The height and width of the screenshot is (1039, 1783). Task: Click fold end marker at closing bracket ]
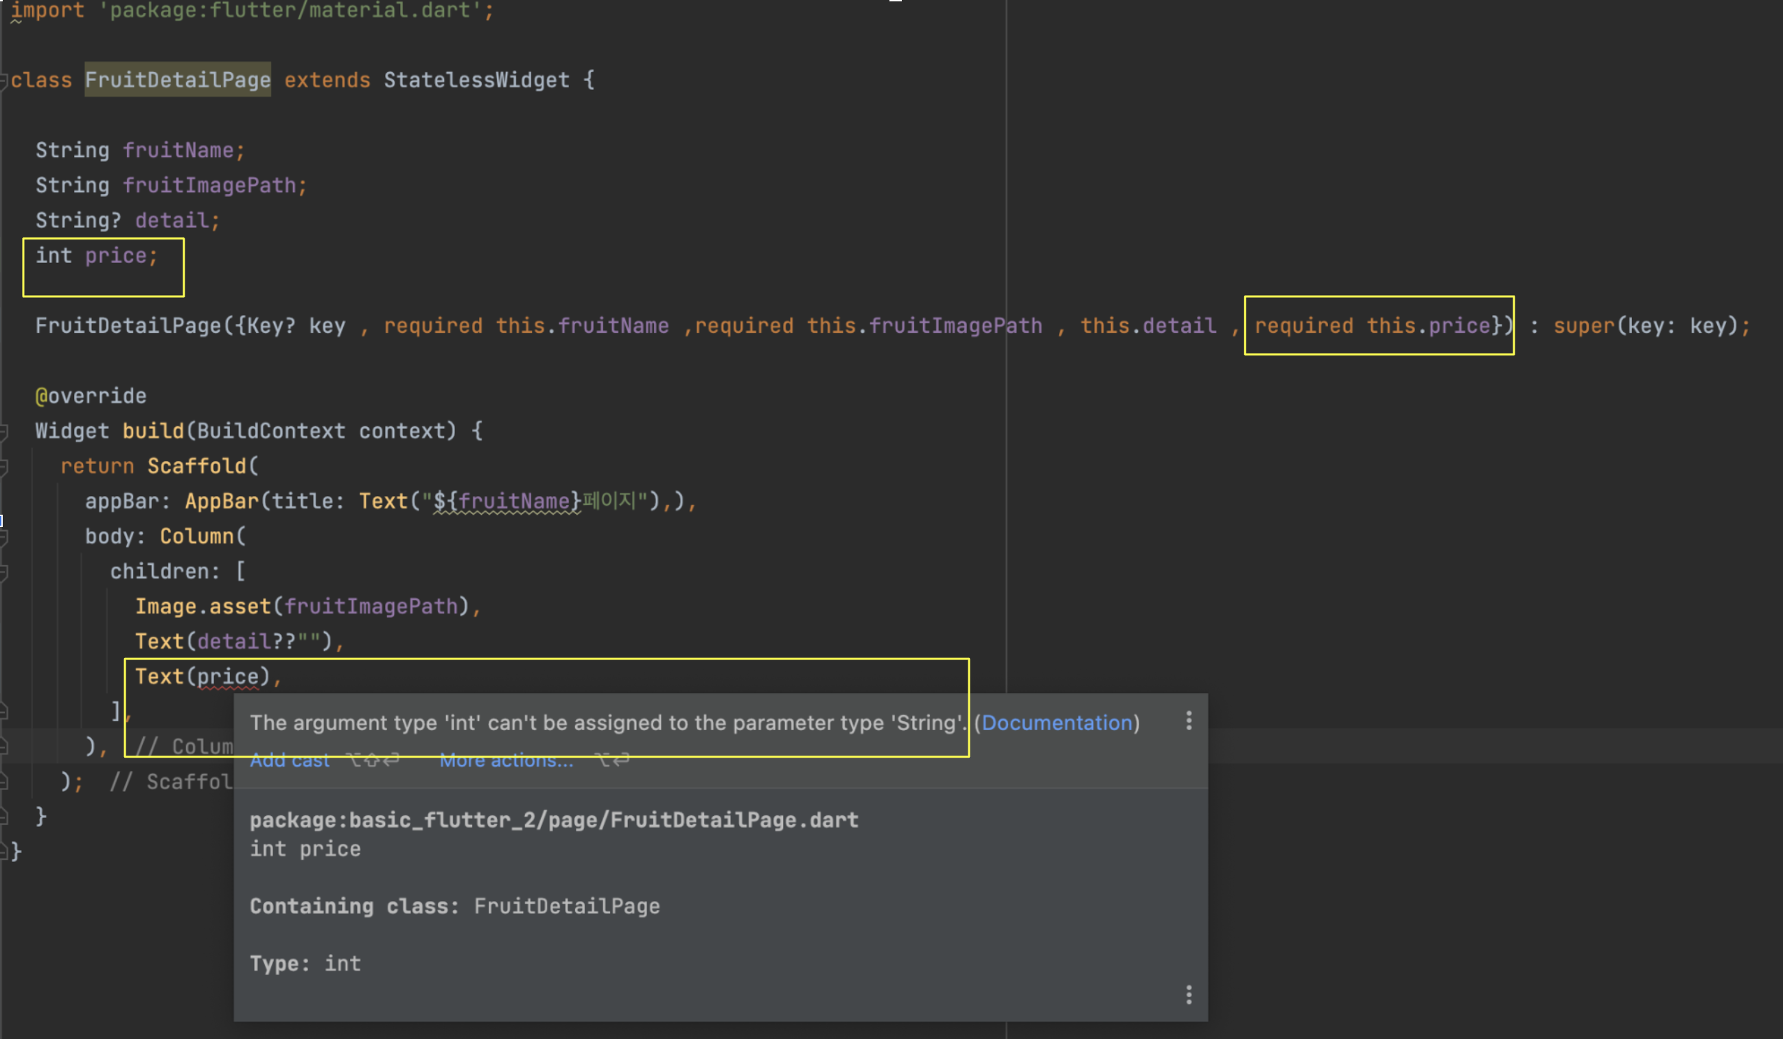point(3,712)
